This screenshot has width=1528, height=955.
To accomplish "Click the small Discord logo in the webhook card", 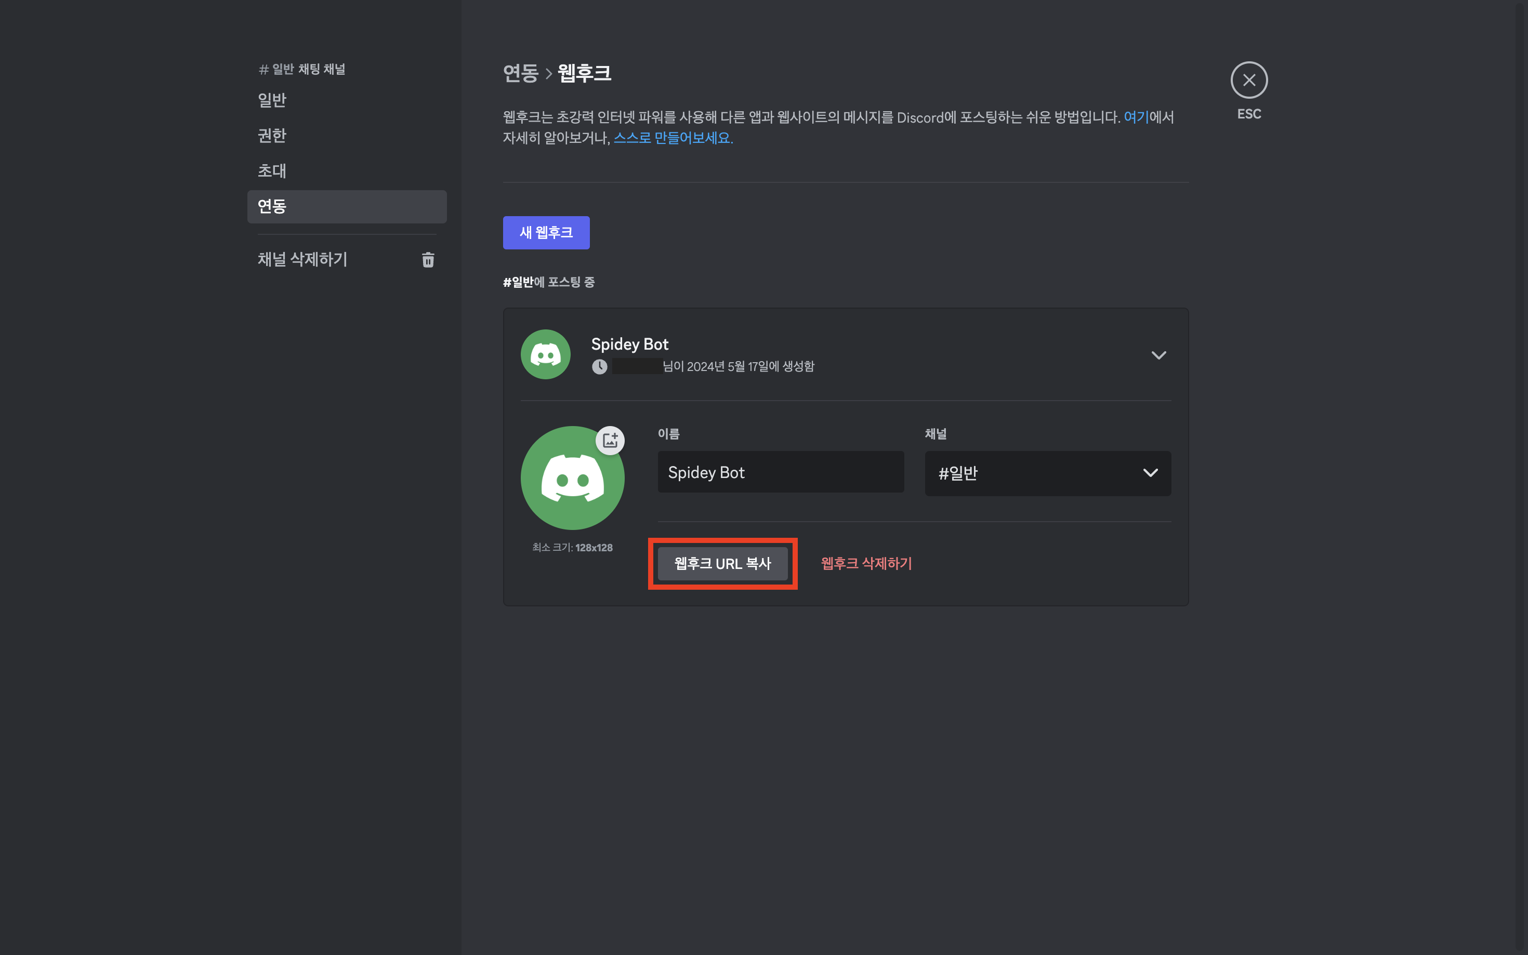I will click(545, 354).
